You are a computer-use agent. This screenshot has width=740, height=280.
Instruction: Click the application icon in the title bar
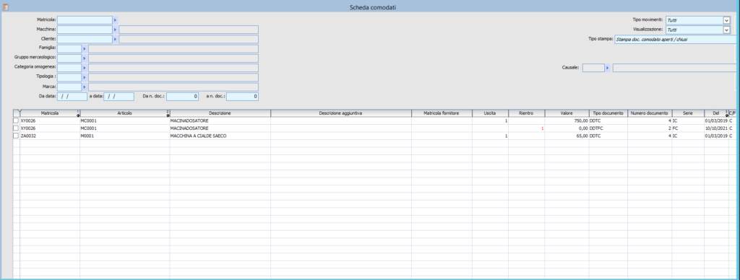[6, 6]
